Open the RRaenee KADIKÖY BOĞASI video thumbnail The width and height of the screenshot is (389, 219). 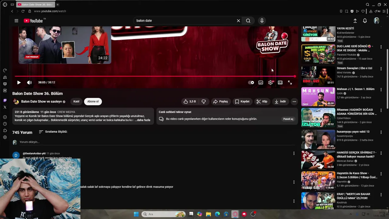click(x=318, y=118)
